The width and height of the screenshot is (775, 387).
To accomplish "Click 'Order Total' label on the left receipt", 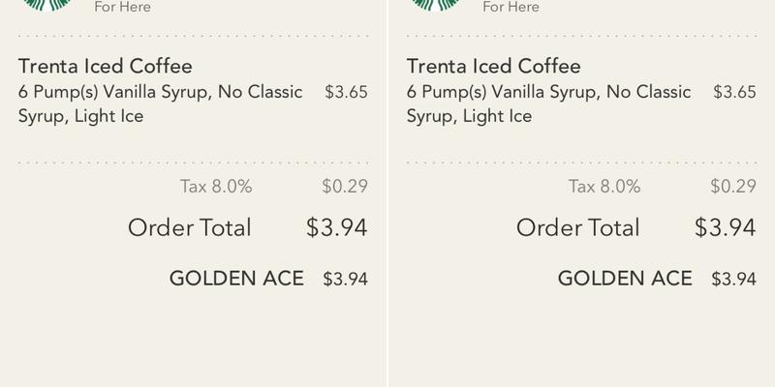I will (190, 228).
